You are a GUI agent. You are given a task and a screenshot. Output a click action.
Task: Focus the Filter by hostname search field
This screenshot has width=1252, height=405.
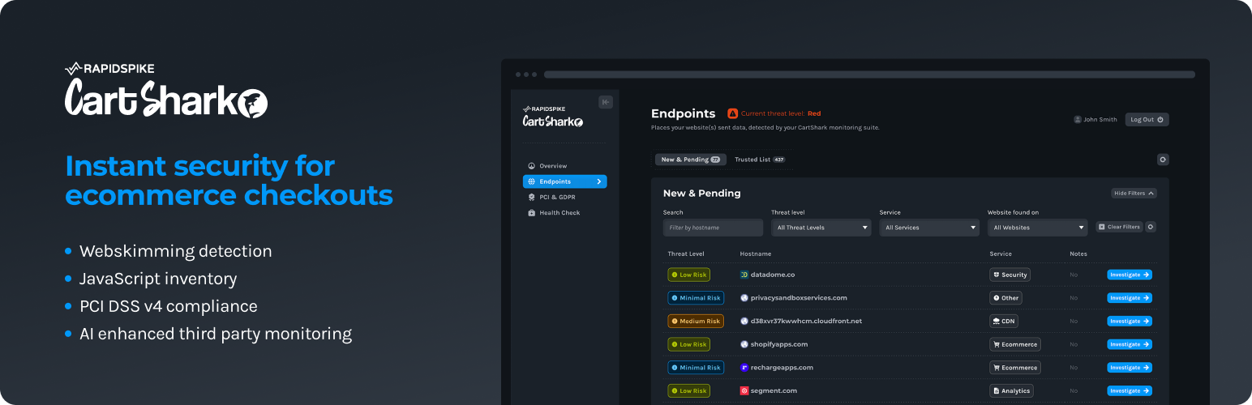click(x=713, y=228)
